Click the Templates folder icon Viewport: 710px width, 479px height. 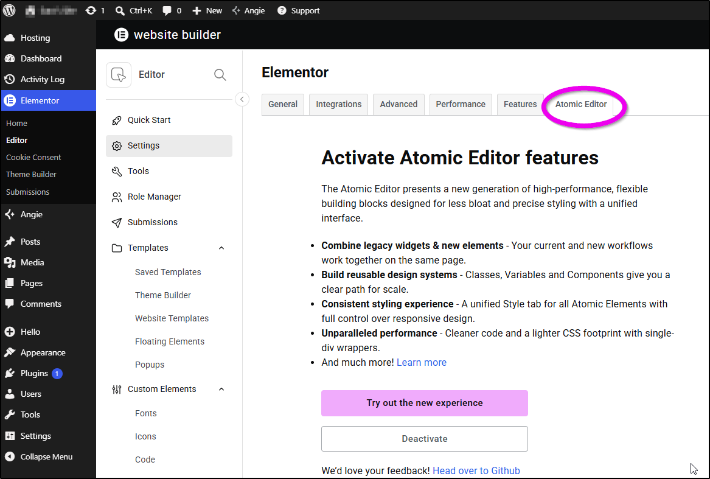click(x=117, y=248)
